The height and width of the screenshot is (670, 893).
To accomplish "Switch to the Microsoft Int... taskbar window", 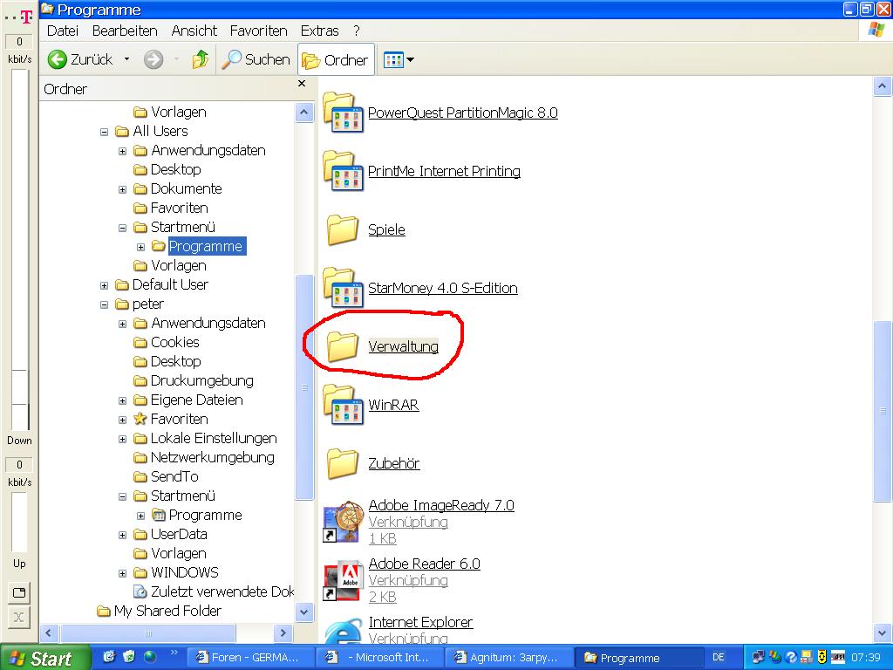I will [x=378, y=658].
